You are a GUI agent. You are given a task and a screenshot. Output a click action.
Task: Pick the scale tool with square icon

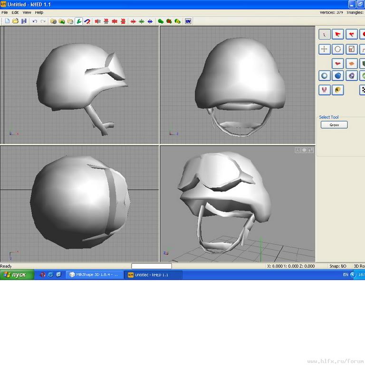coord(351,49)
